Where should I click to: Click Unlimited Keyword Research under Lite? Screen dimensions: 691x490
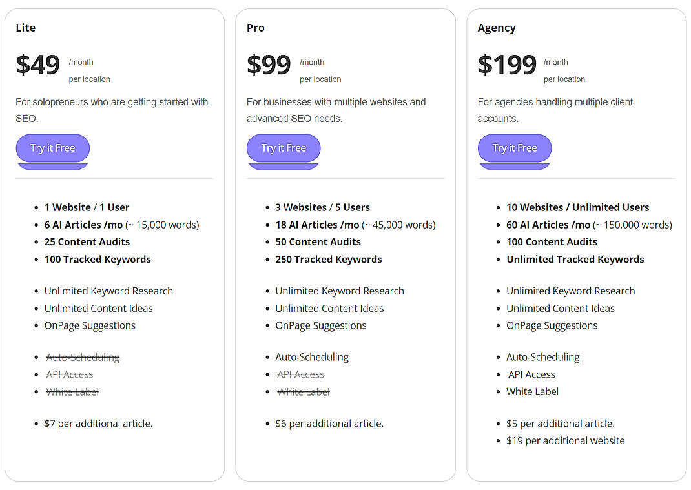point(108,291)
